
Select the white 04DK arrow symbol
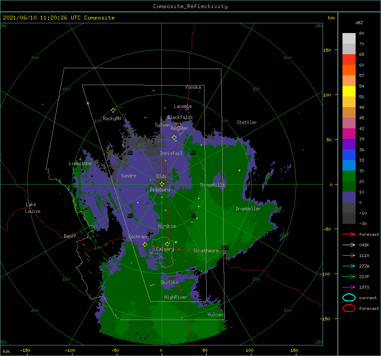(x=349, y=245)
